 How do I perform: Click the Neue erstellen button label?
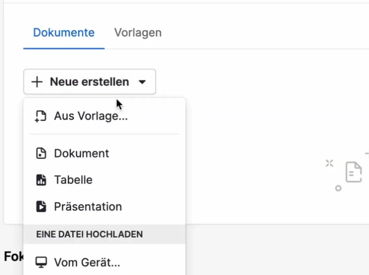tap(90, 82)
